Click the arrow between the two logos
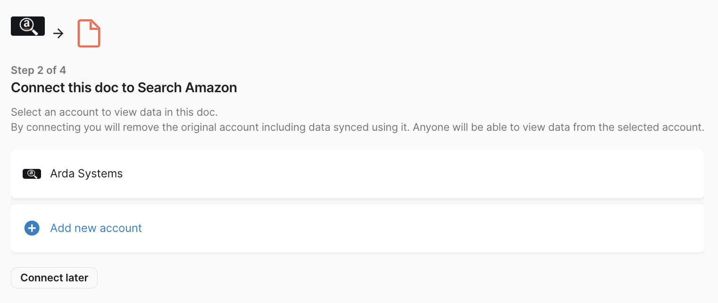 pyautogui.click(x=58, y=33)
